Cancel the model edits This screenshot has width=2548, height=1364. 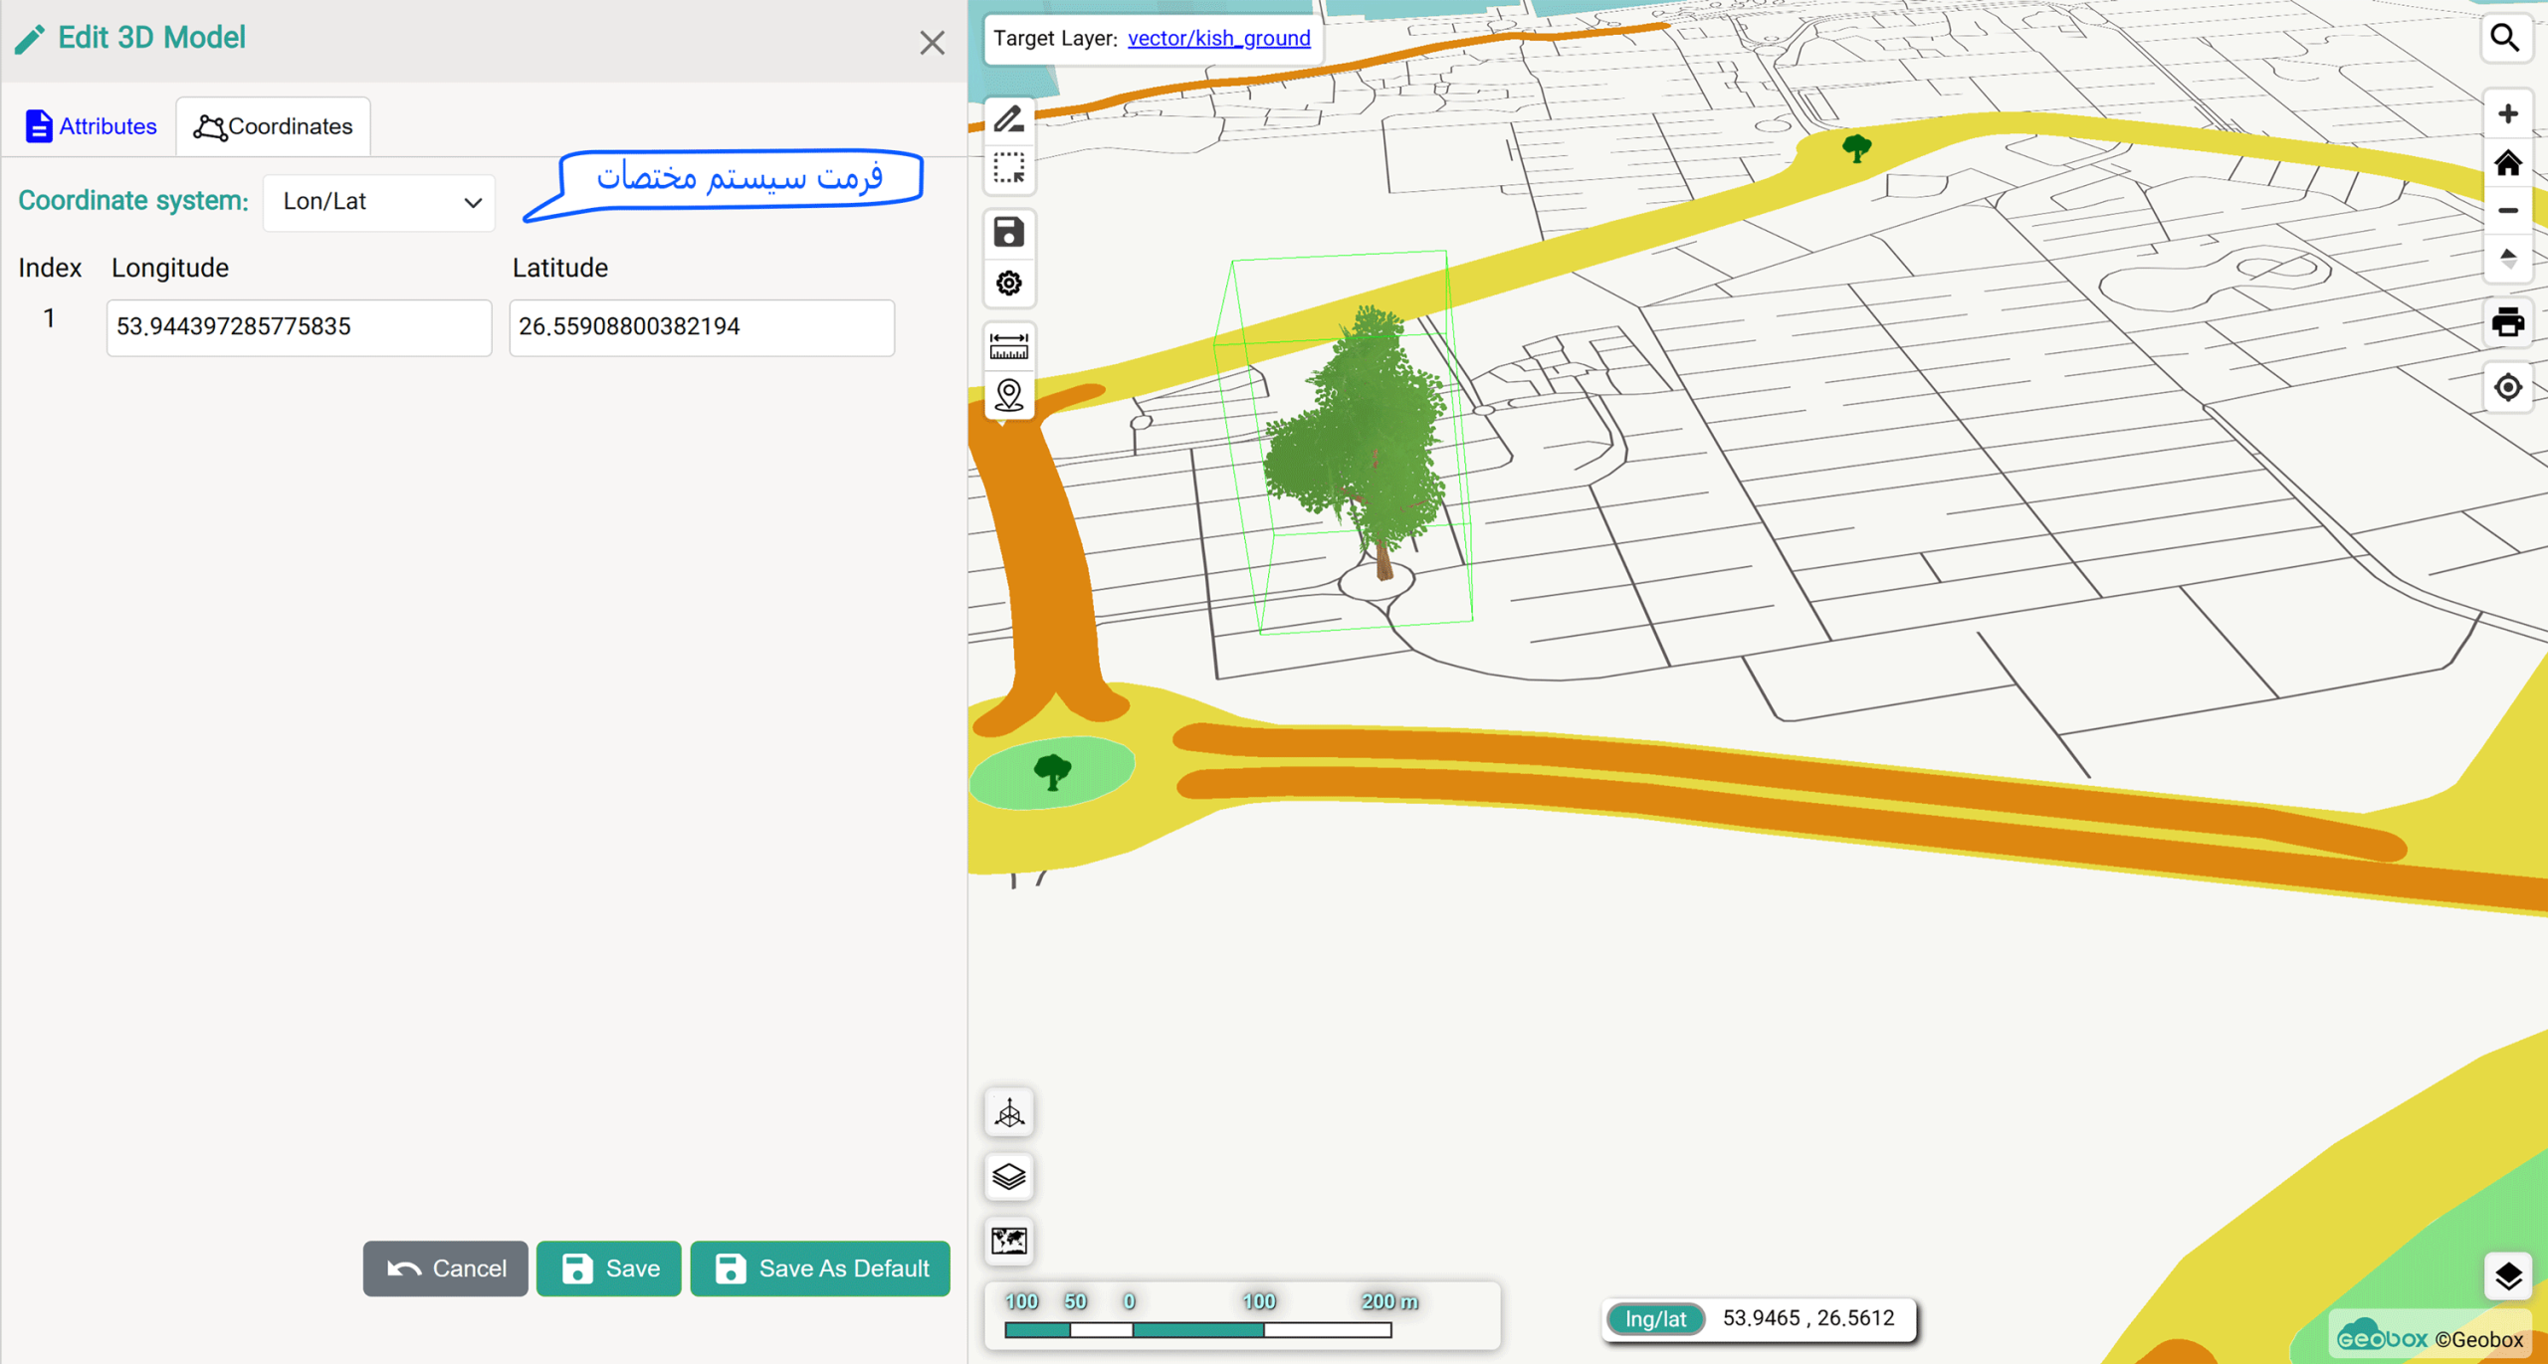pyautogui.click(x=445, y=1268)
